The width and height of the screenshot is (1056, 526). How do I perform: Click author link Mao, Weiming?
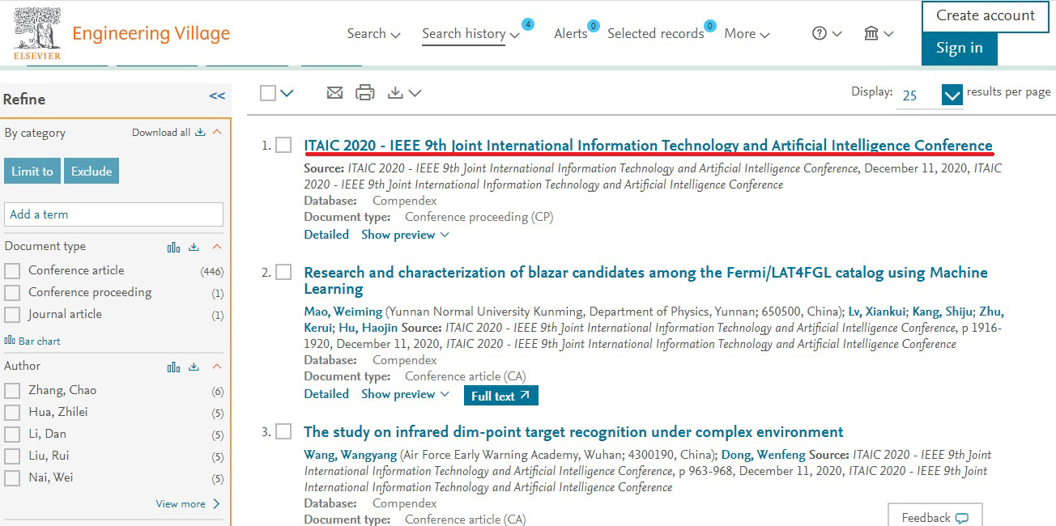tap(343, 312)
